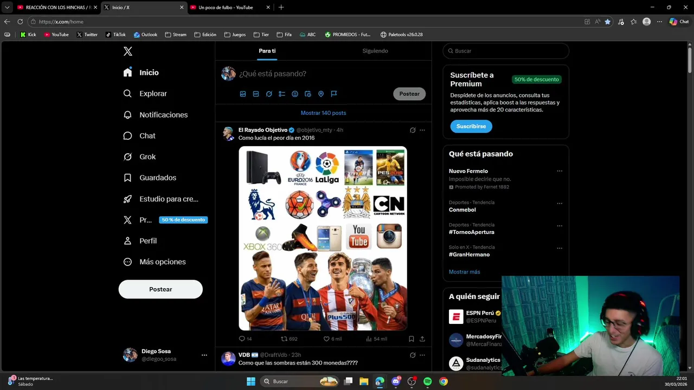The image size is (694, 390).
Task: Switch to the Un poco de fulbo YouTube tab
Action: [230, 8]
